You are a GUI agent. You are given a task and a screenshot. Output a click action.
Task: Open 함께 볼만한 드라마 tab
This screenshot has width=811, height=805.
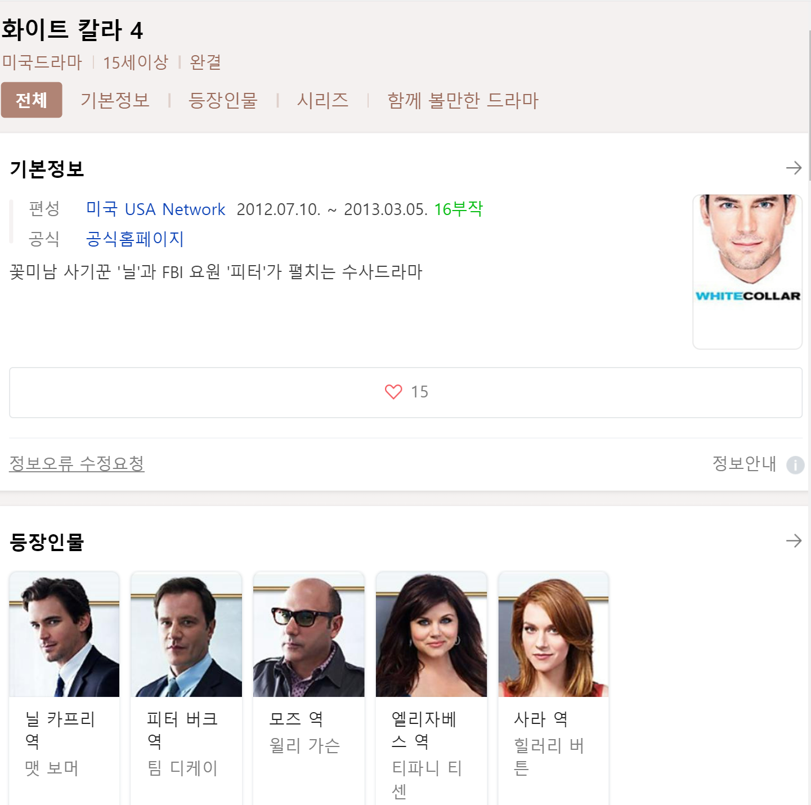point(463,100)
